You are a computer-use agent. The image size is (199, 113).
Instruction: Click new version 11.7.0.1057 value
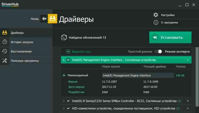click(109, 82)
